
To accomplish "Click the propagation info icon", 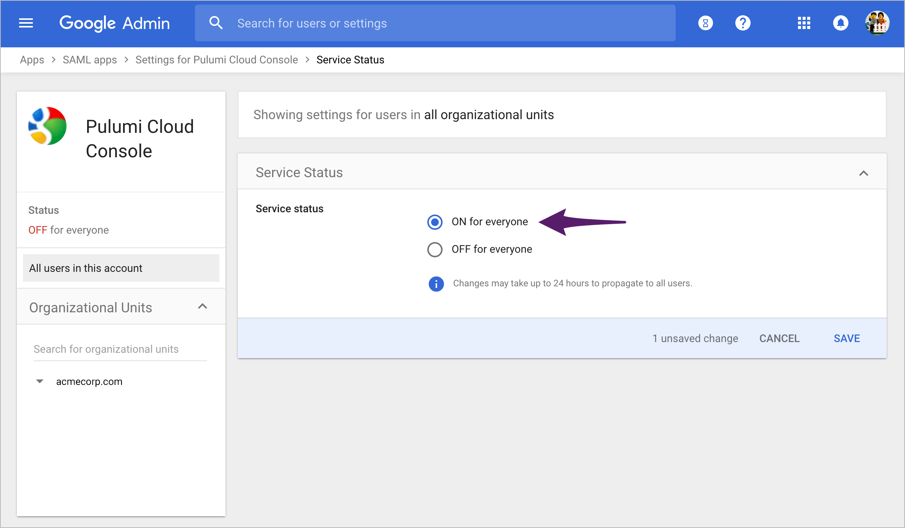I will point(436,284).
